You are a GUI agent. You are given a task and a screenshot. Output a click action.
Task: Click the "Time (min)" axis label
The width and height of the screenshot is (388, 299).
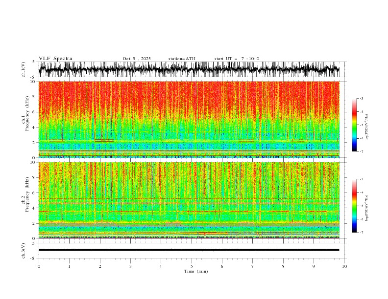click(x=196, y=271)
